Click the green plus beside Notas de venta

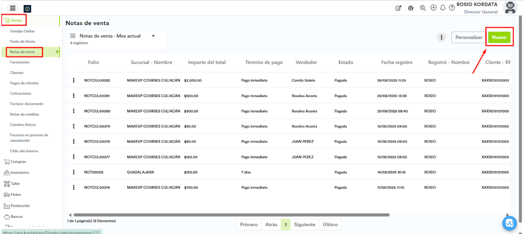tap(57, 52)
